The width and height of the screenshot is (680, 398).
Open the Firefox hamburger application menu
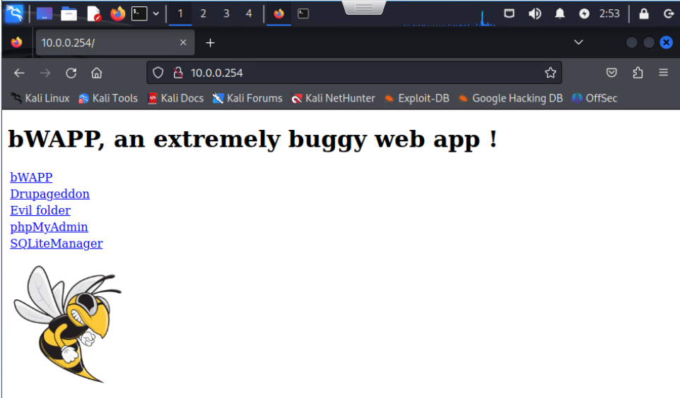pos(663,73)
